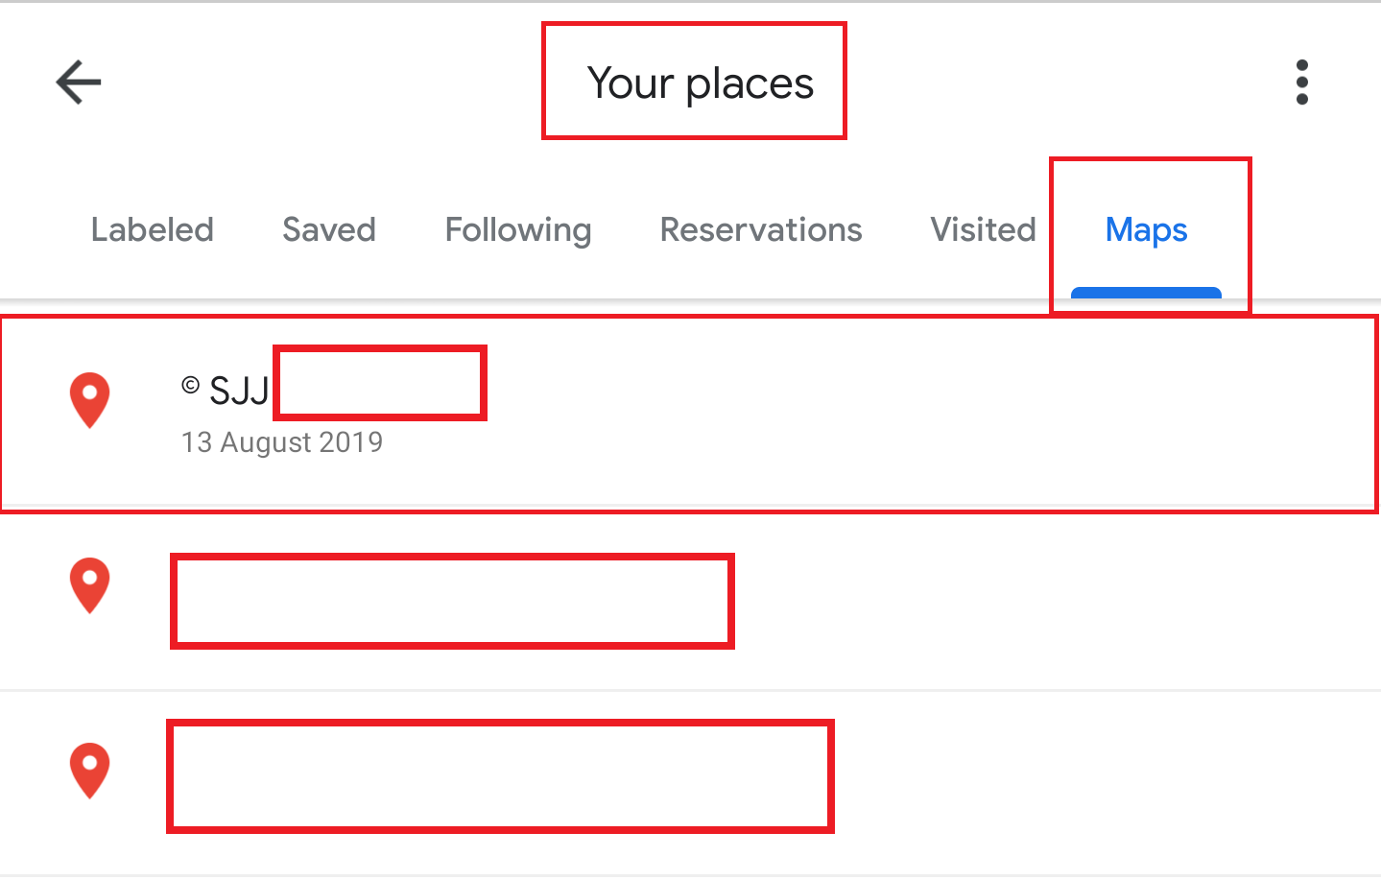This screenshot has height=880, width=1381.
Task: Tap the red pin beside SJJ map
Action: coord(90,400)
